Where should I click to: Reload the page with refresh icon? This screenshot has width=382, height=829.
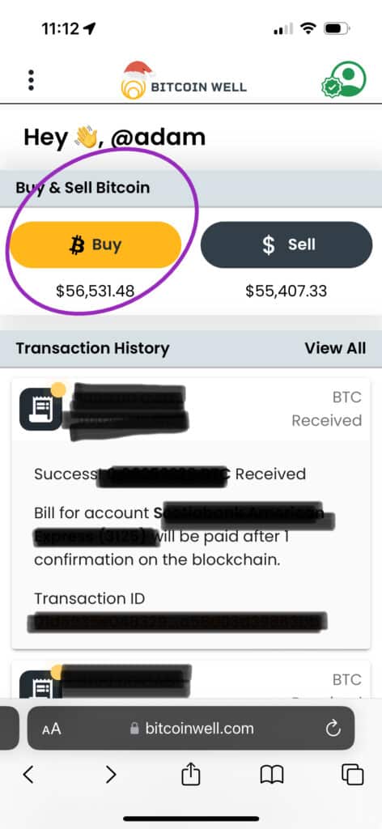click(x=333, y=729)
